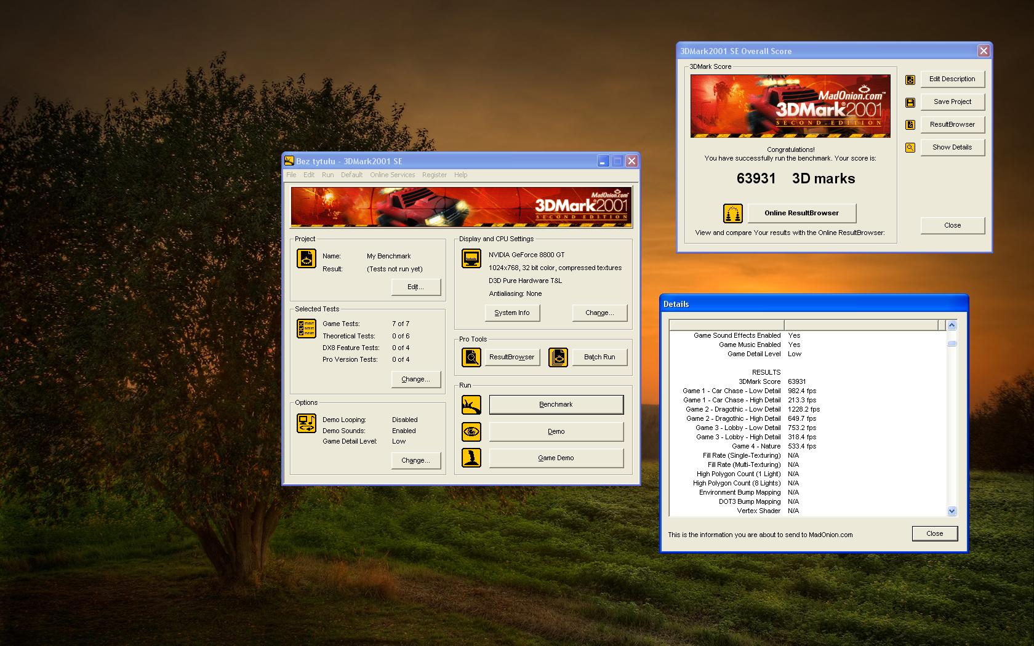
Task: Click Edit... button in Project section
Action: point(416,287)
